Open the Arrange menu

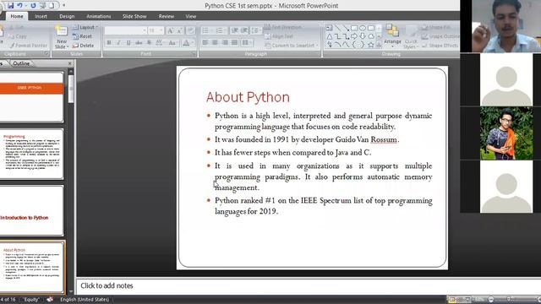(x=392, y=36)
